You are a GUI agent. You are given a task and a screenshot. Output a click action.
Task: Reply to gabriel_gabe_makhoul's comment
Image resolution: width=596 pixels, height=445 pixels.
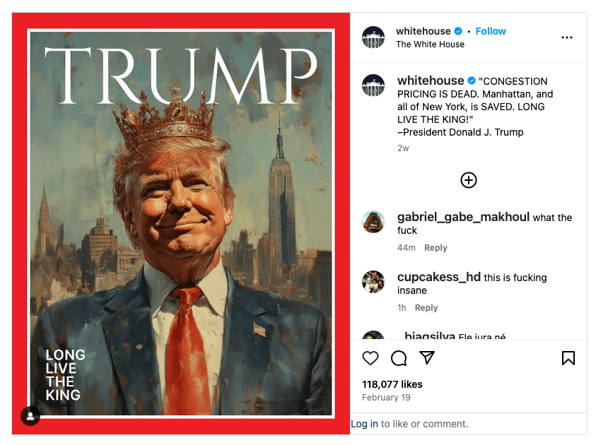coord(436,247)
